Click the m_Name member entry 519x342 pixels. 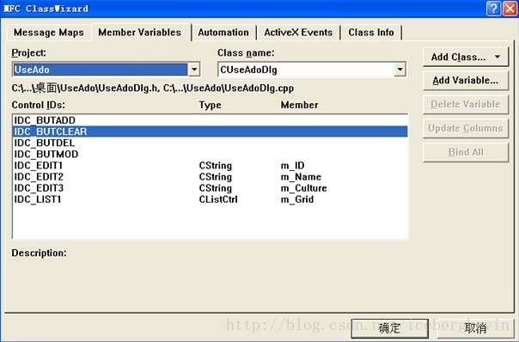pyautogui.click(x=301, y=176)
